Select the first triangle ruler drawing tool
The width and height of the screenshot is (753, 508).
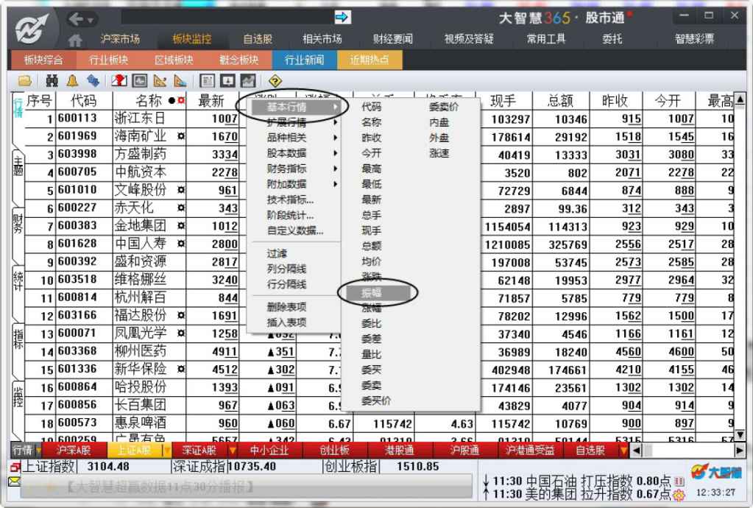160,81
